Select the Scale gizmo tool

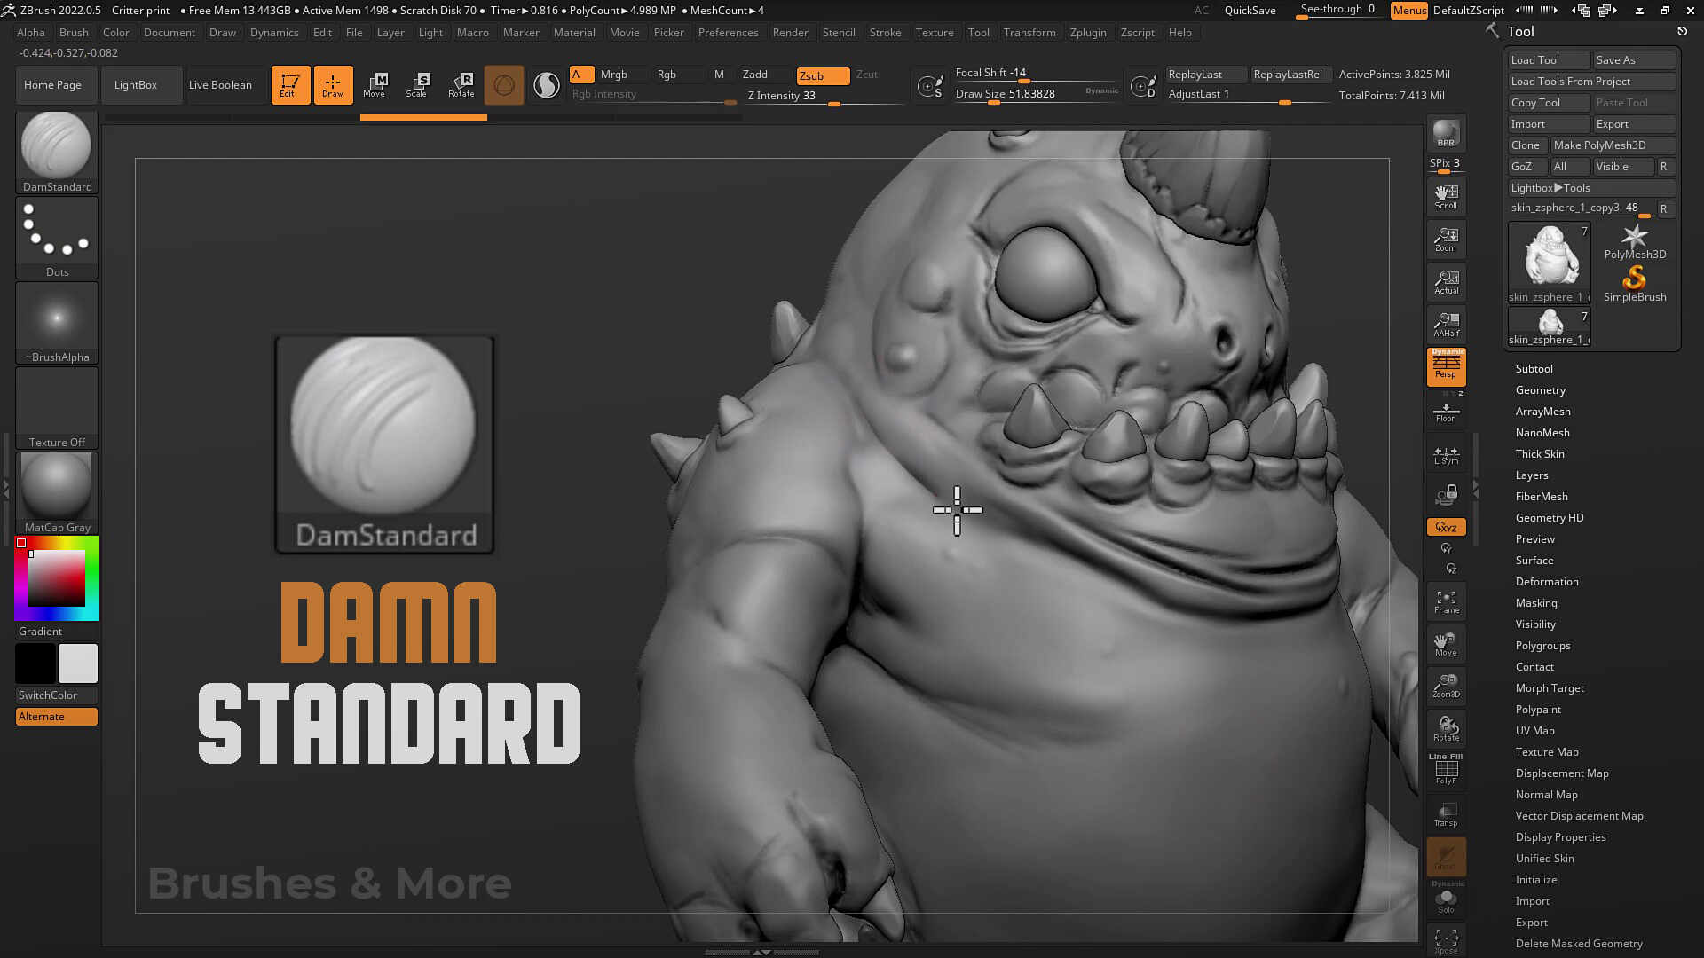tap(417, 85)
